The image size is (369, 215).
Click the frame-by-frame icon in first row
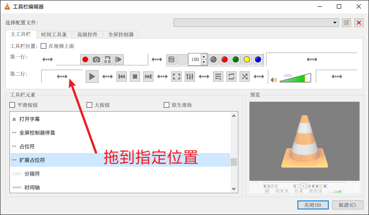coord(119,59)
